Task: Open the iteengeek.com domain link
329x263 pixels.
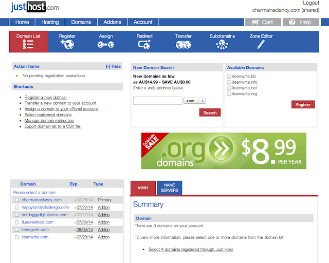Action: pyautogui.click(x=35, y=230)
